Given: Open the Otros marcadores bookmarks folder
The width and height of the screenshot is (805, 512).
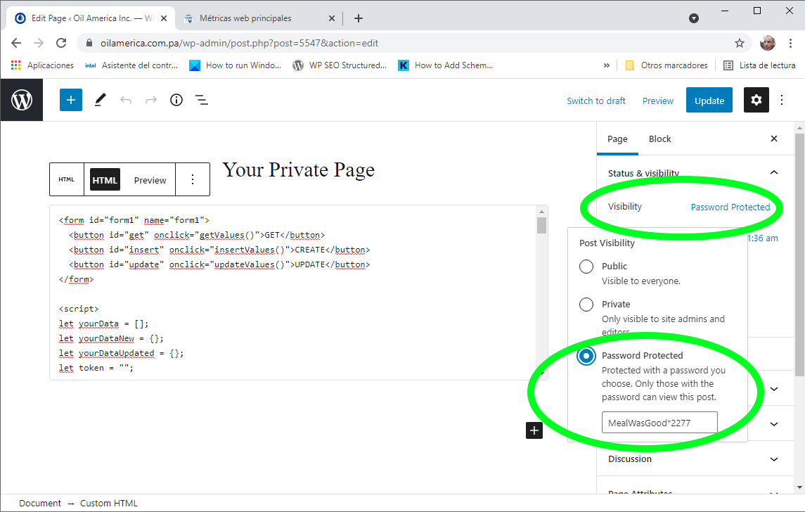Looking at the screenshot, I should click(x=666, y=65).
